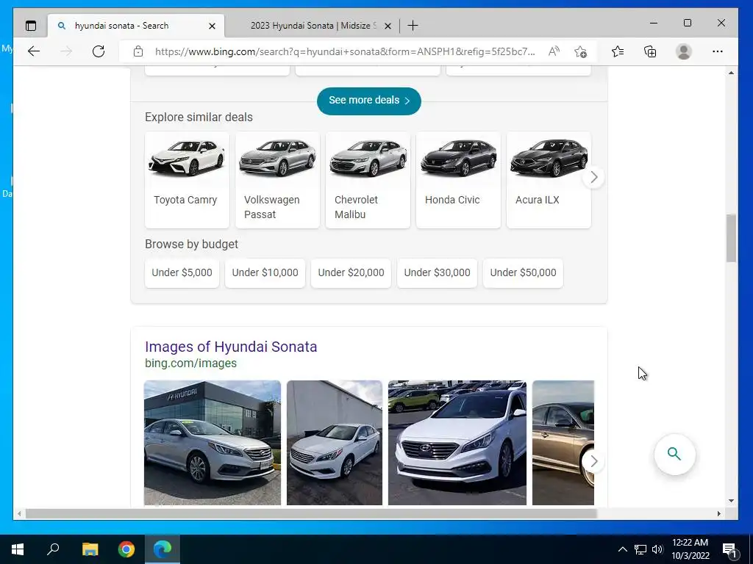Open the Chevrolet Malibu deal card

point(368,180)
